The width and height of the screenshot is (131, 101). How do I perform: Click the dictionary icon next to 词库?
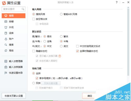point(6,33)
